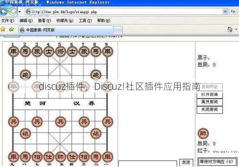Viewport: 239px width, 167px height.
Task: Open the recent pages dropdown beside Back
Action: (x=20, y=12)
